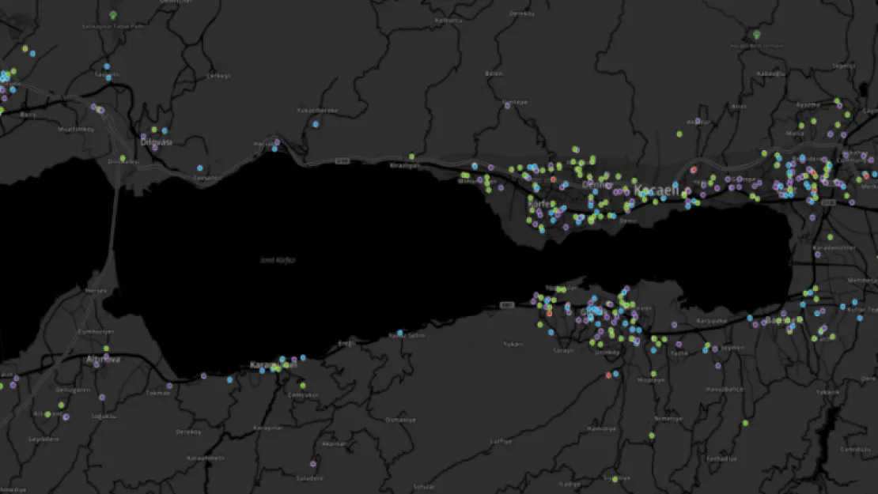Select the Cumhuriyet label above Altınova

tap(96, 331)
